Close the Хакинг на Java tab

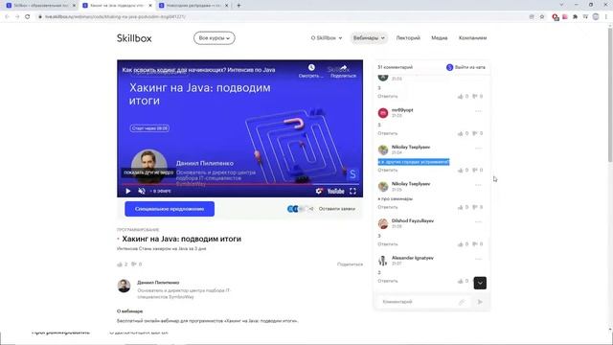(150, 6)
